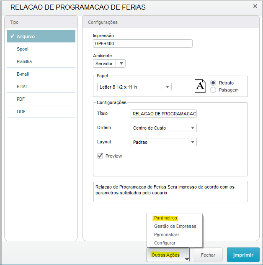263x265 pixels.
Task: Select Spool output type
Action: pyautogui.click(x=41, y=49)
